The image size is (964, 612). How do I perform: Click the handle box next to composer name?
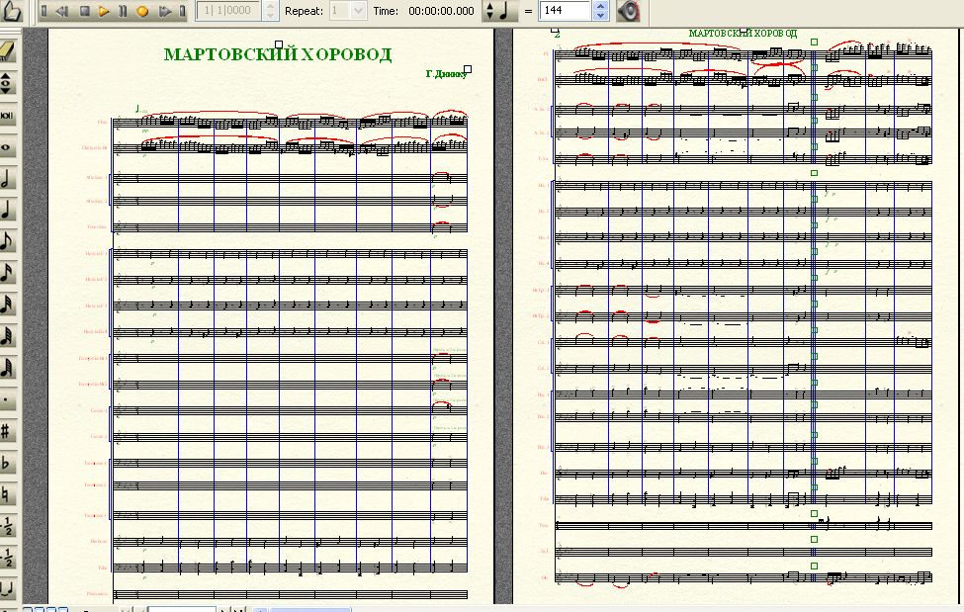point(468,69)
